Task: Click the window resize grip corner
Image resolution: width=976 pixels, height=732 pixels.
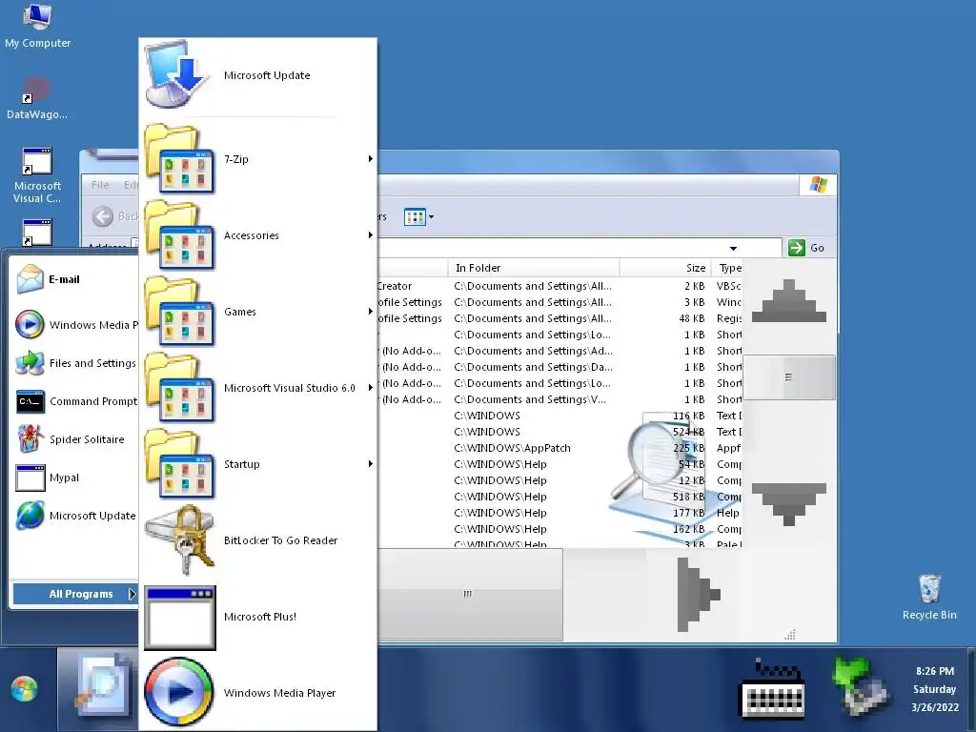Action: click(x=790, y=635)
